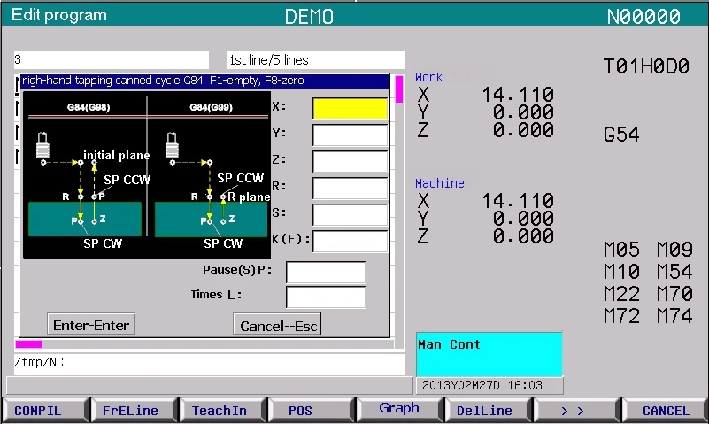Click the Times L input field

(x=326, y=297)
